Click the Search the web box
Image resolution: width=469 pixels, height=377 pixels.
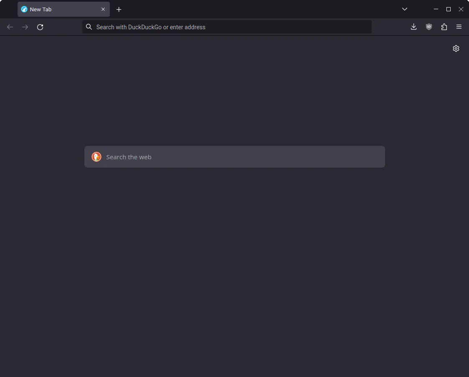point(234,157)
